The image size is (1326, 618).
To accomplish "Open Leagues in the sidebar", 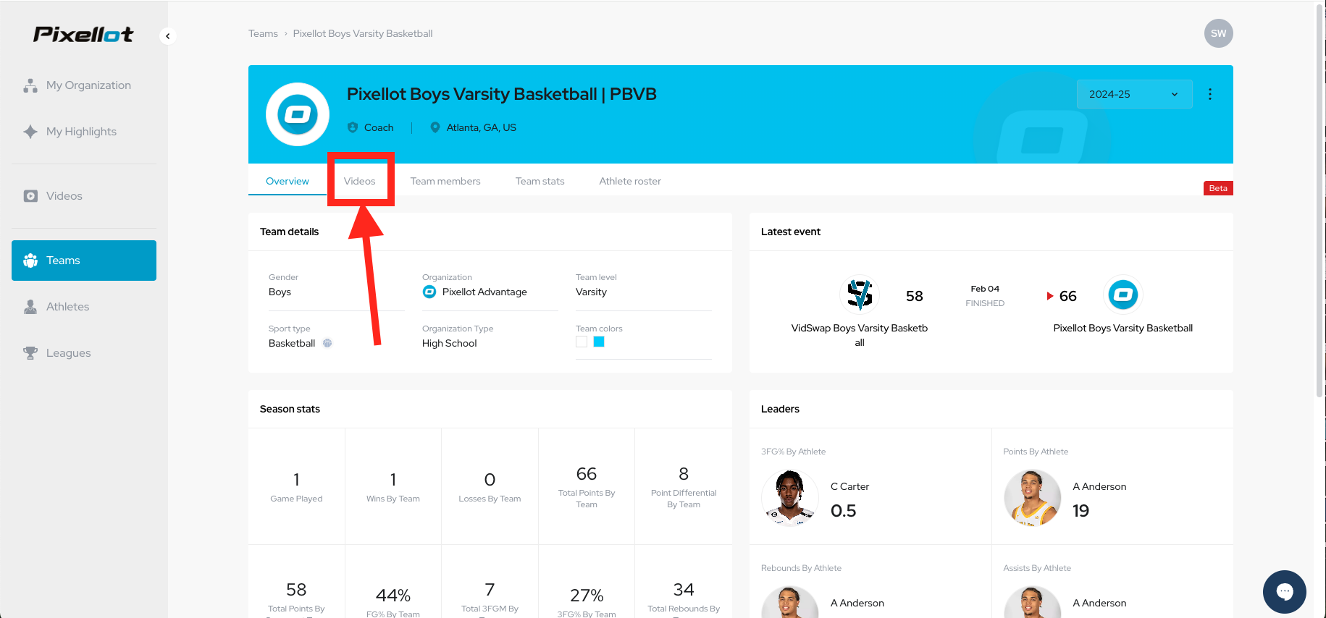I will [84, 353].
